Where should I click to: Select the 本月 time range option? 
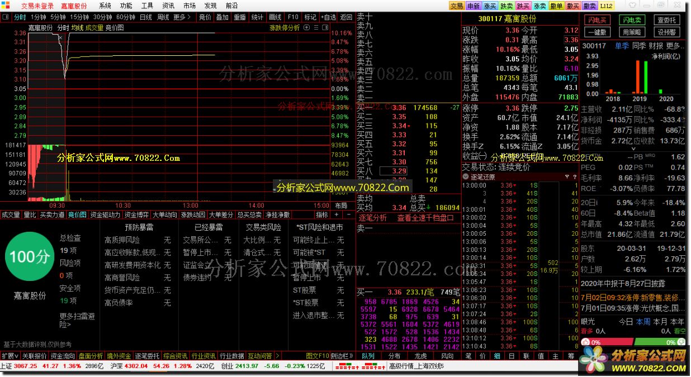click(660, 322)
